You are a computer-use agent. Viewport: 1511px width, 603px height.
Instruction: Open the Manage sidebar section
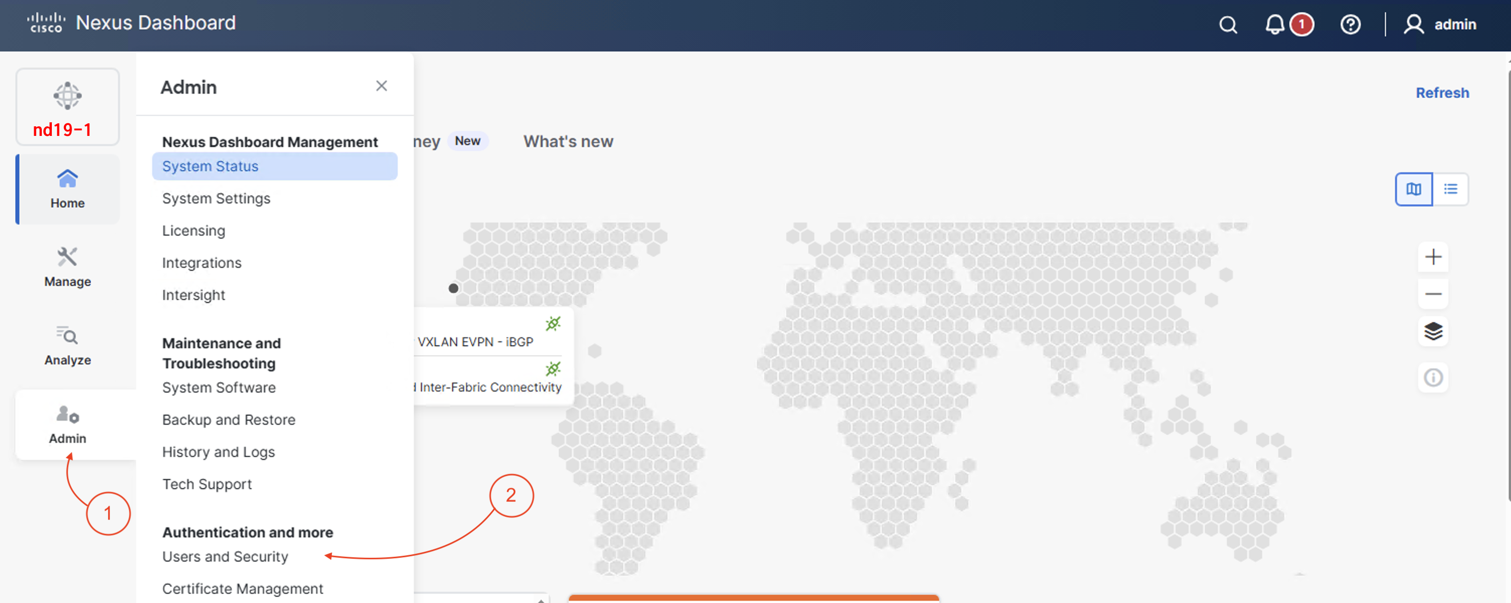(67, 267)
